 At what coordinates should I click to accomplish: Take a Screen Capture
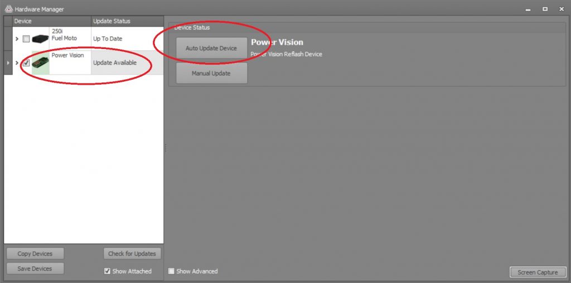tap(537, 272)
